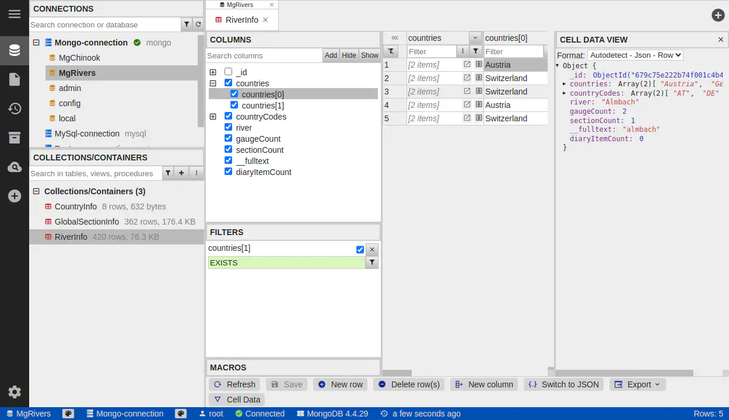Open the hamburger menu icon

click(14, 14)
